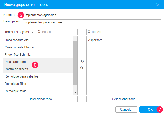Click the move-left double arrow icon
The height and width of the screenshot is (115, 164).
click(x=82, y=68)
